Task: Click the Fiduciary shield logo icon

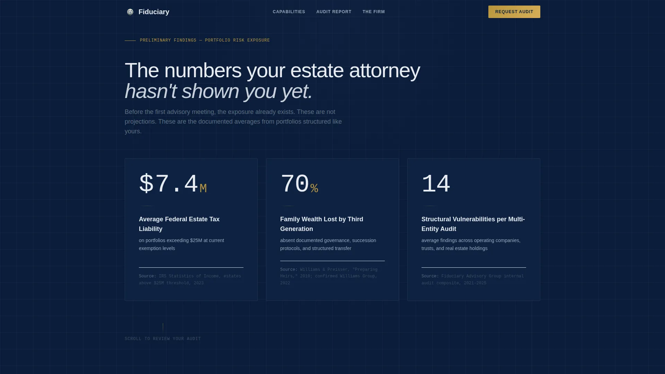Action: click(130, 12)
